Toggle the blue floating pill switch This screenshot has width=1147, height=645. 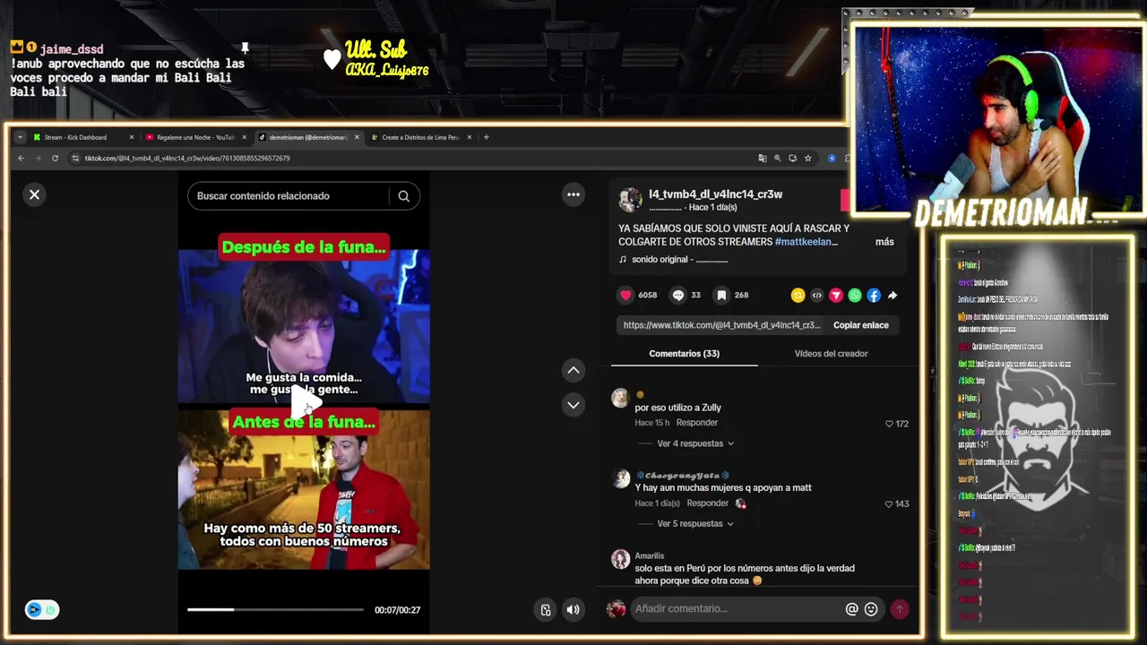pyautogui.click(x=41, y=610)
